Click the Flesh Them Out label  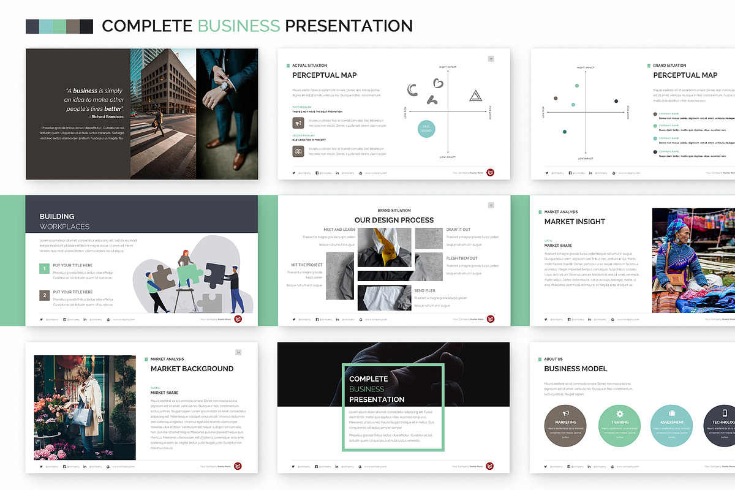click(462, 258)
